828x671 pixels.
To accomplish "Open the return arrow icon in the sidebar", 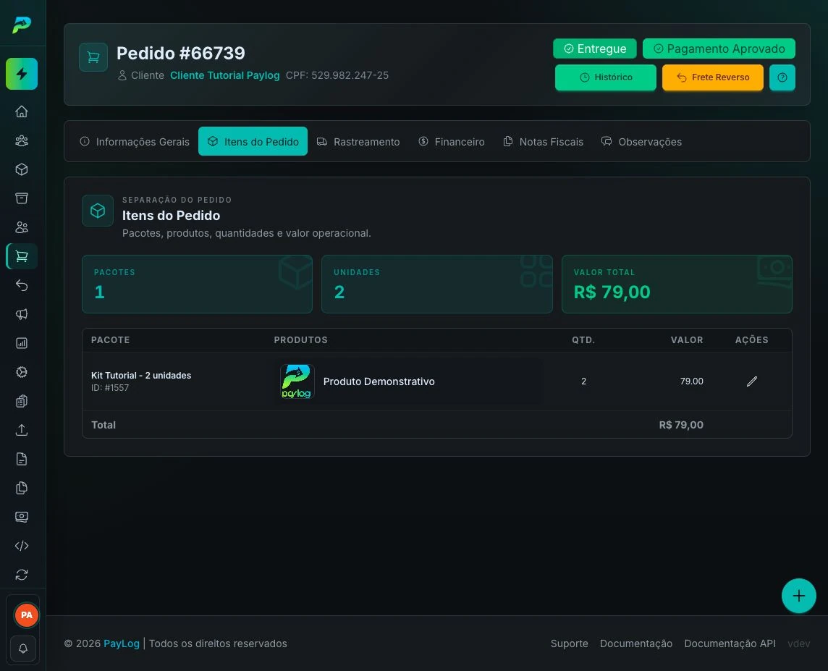I will [22, 285].
